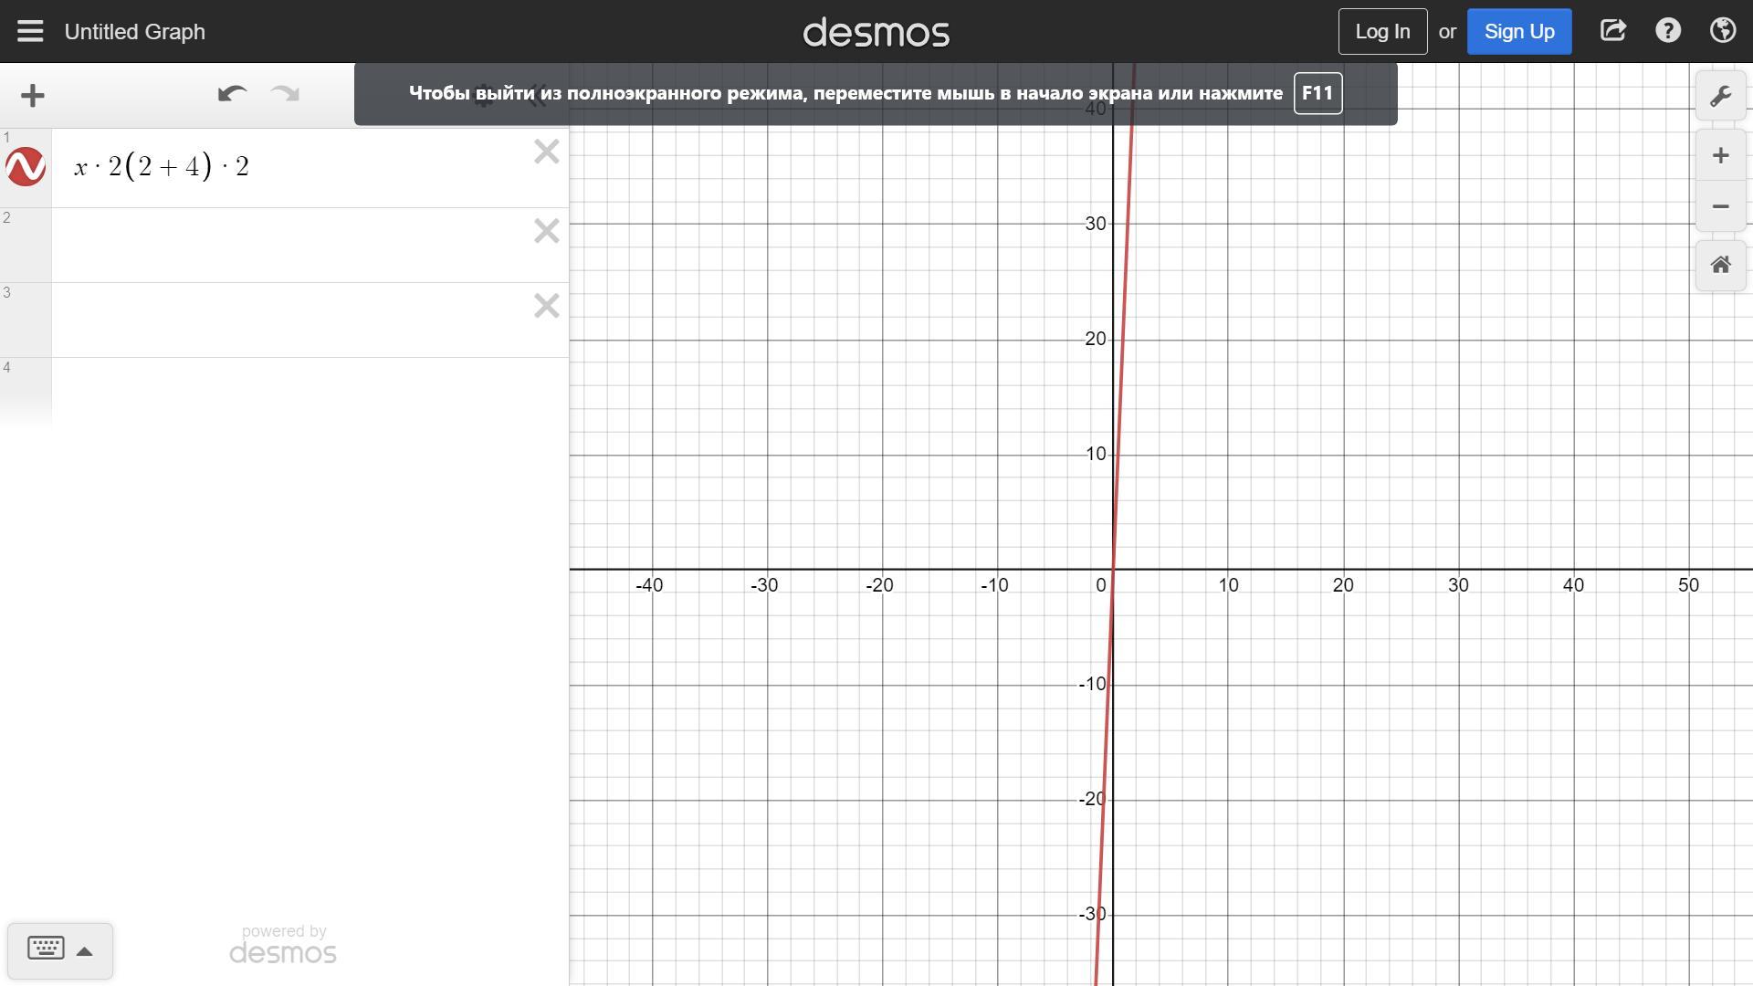
Task: Remove empty expression row 3
Action: coord(546,306)
